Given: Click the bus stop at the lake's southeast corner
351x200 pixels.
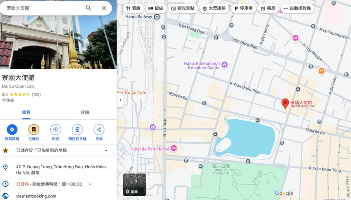Looking at the screenshot, I should pos(248,161).
